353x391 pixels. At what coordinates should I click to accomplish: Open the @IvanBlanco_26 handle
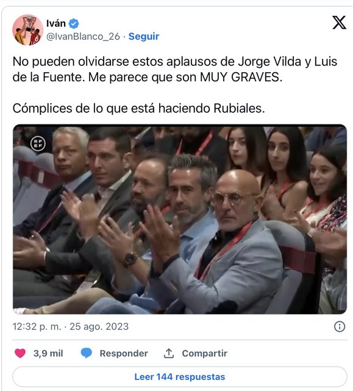pyautogui.click(x=83, y=37)
